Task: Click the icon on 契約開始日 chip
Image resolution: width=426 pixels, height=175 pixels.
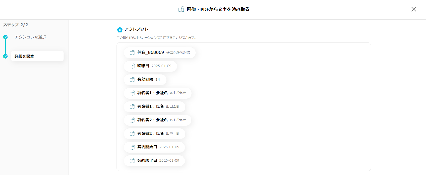Action: (x=132, y=147)
